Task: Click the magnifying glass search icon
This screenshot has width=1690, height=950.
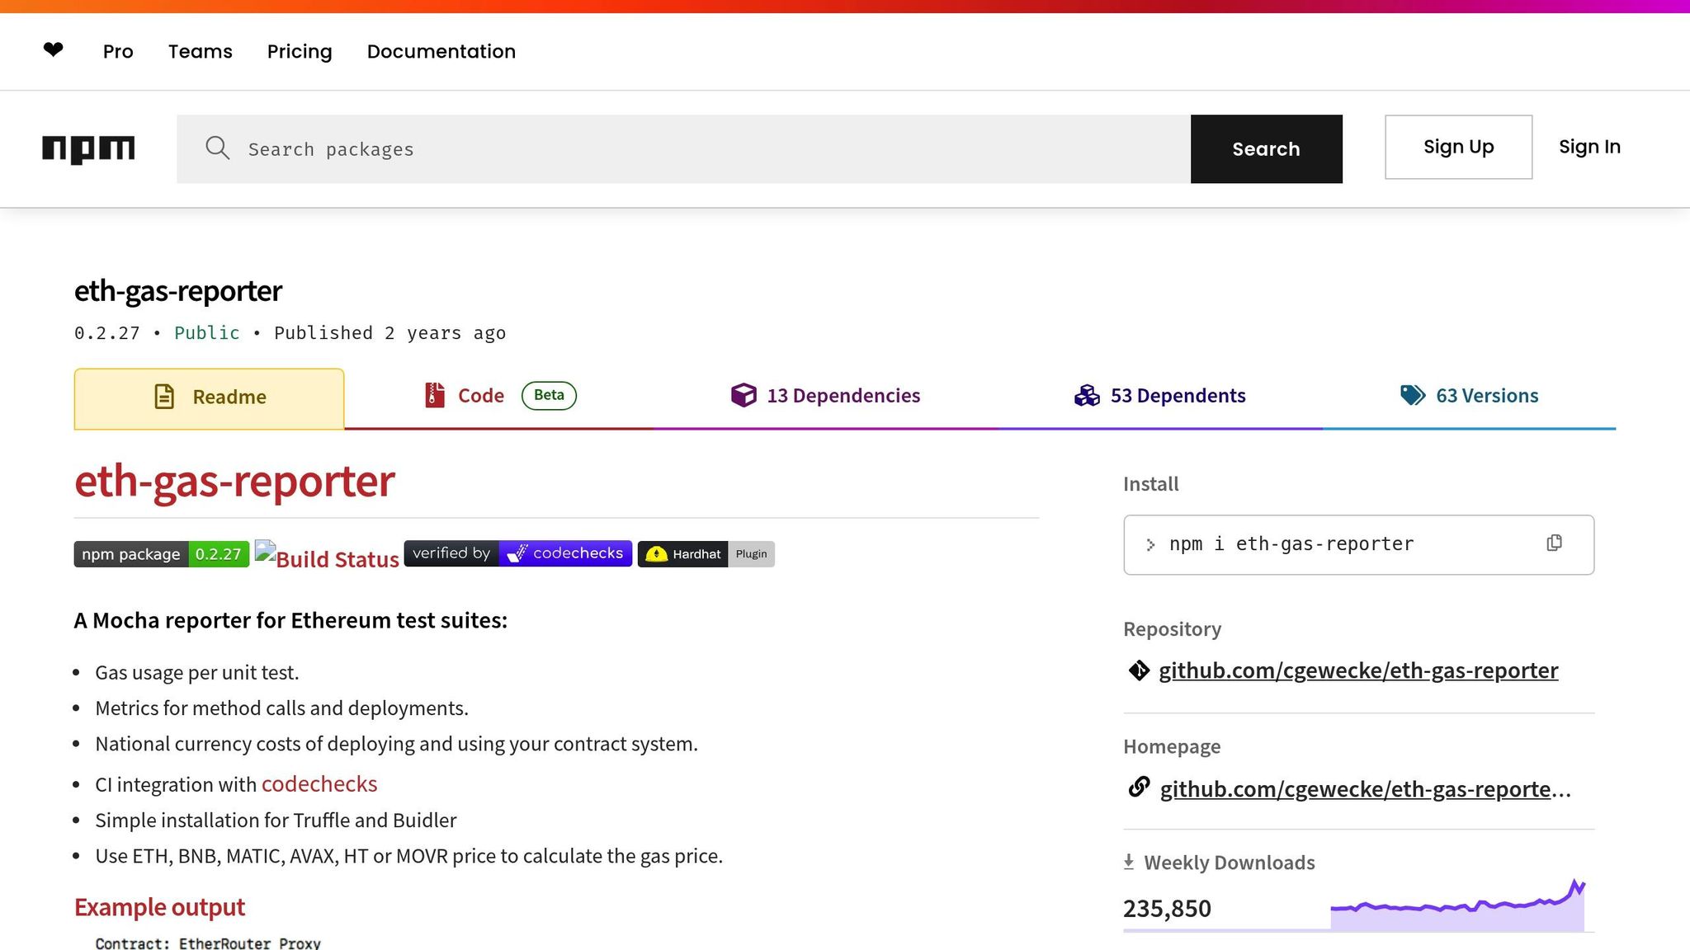Action: 217,148
